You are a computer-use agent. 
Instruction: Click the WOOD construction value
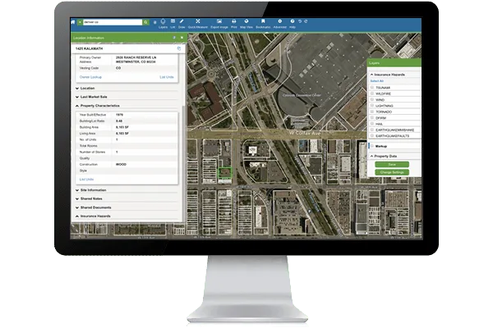121,164
